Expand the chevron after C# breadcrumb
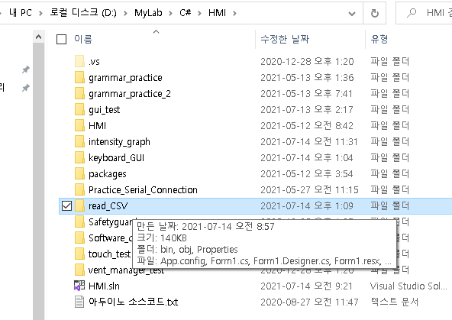The height and width of the screenshot is (320, 452). coord(199,13)
